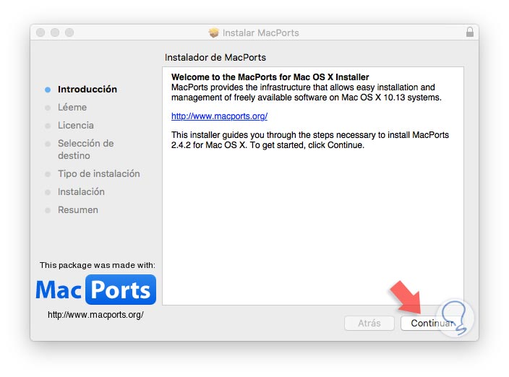
Task: Select the Resumen step
Action: (78, 209)
